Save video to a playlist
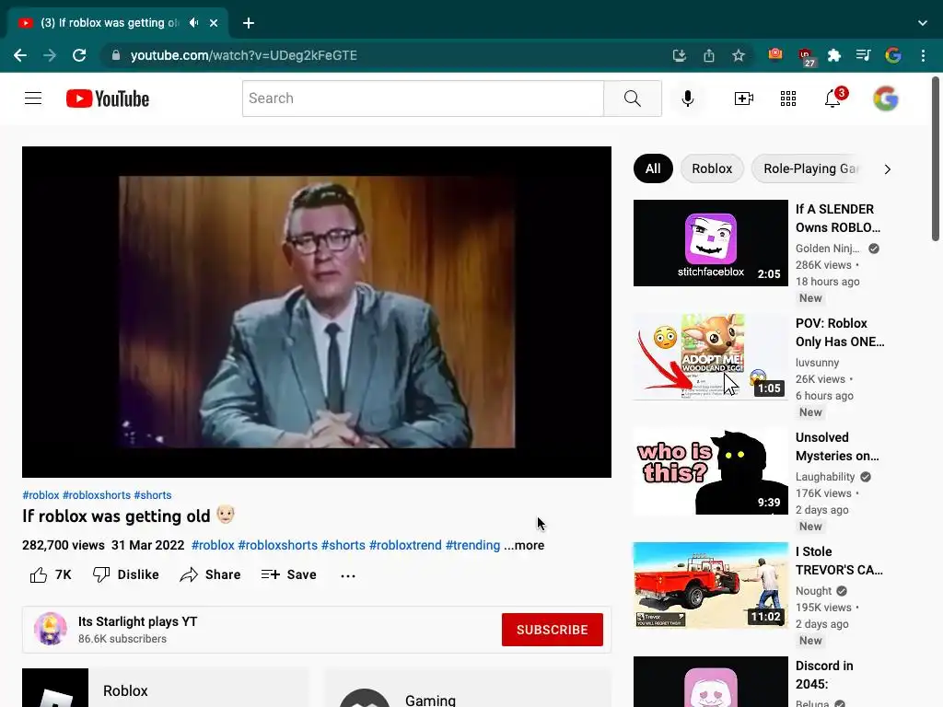The width and height of the screenshot is (943, 707). [288, 574]
